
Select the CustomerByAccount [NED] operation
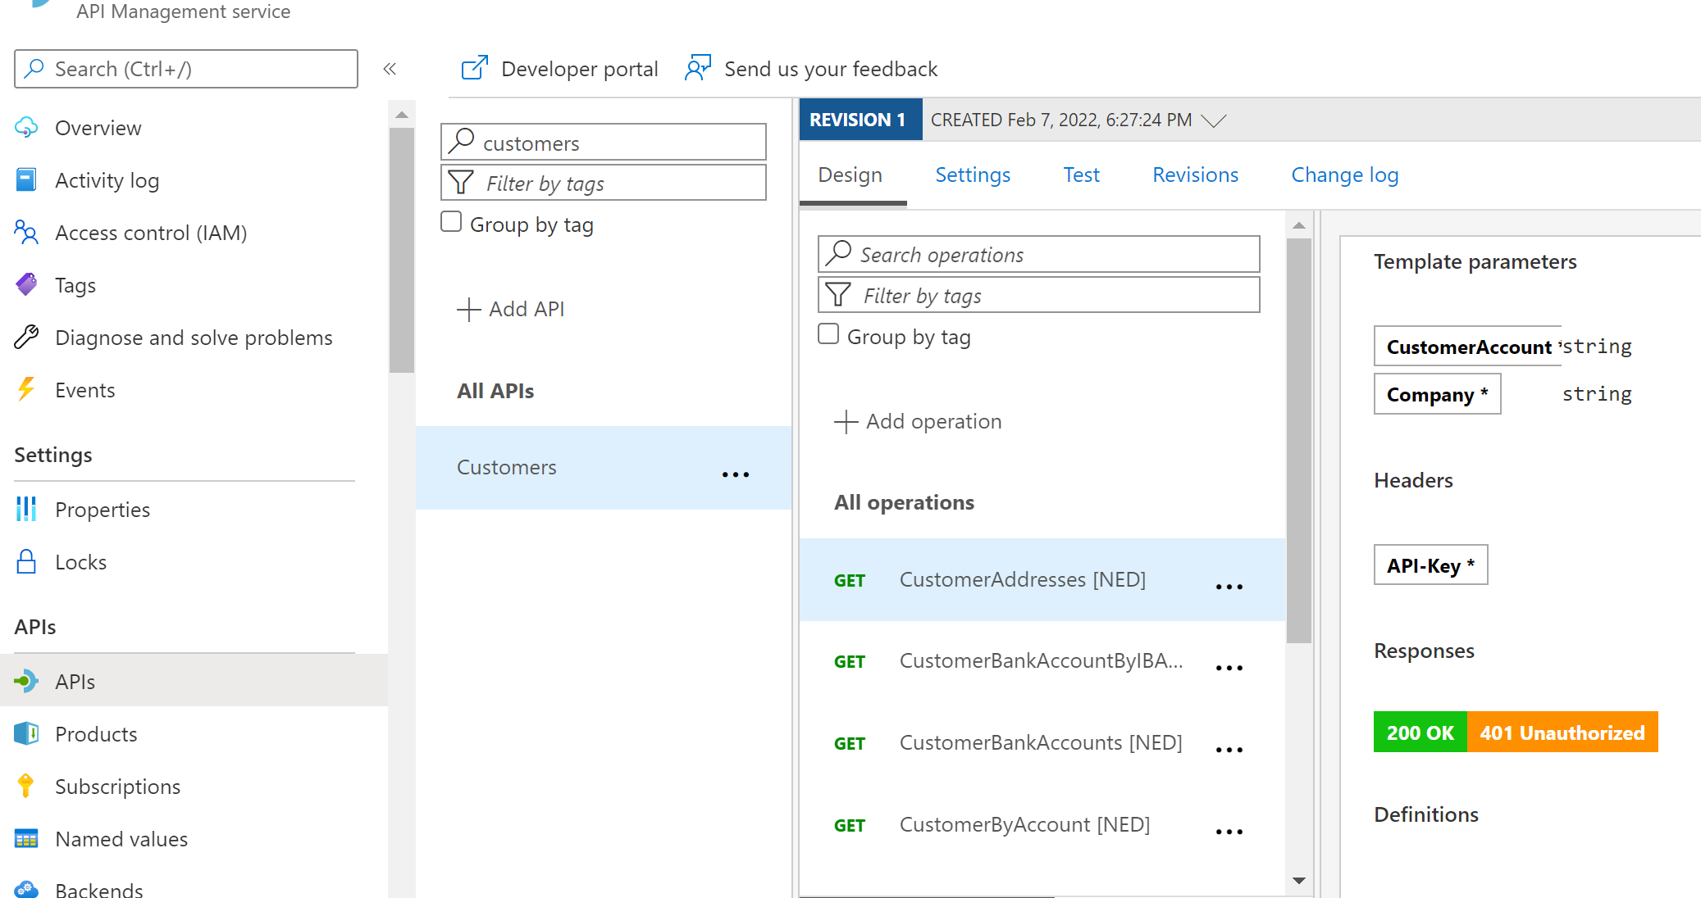coord(1042,825)
